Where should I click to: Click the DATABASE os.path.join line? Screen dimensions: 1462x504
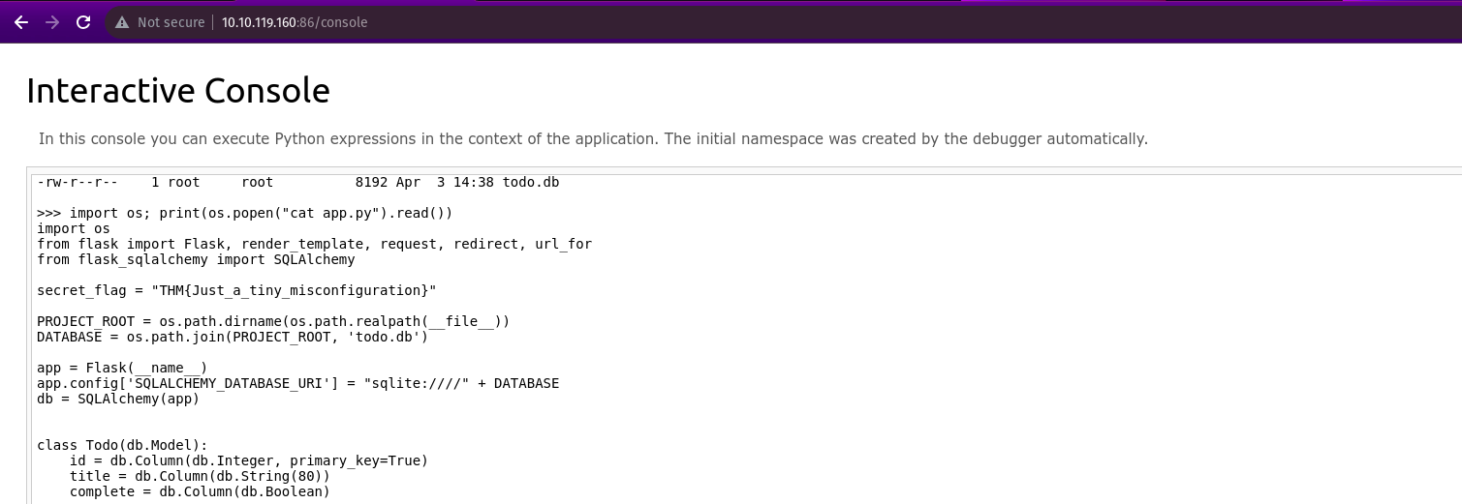pyautogui.click(x=232, y=337)
